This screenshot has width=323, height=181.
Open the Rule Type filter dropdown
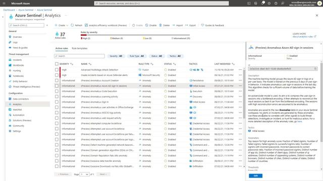[137, 56]
